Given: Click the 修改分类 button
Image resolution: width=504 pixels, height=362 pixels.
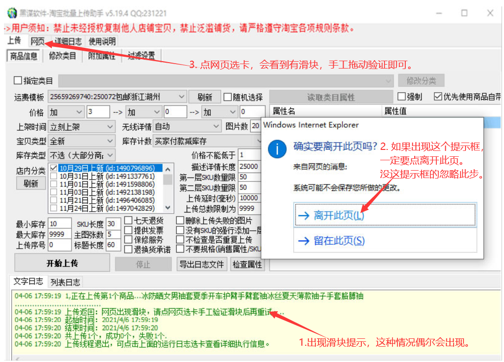Looking at the screenshot, I should tap(421, 80).
